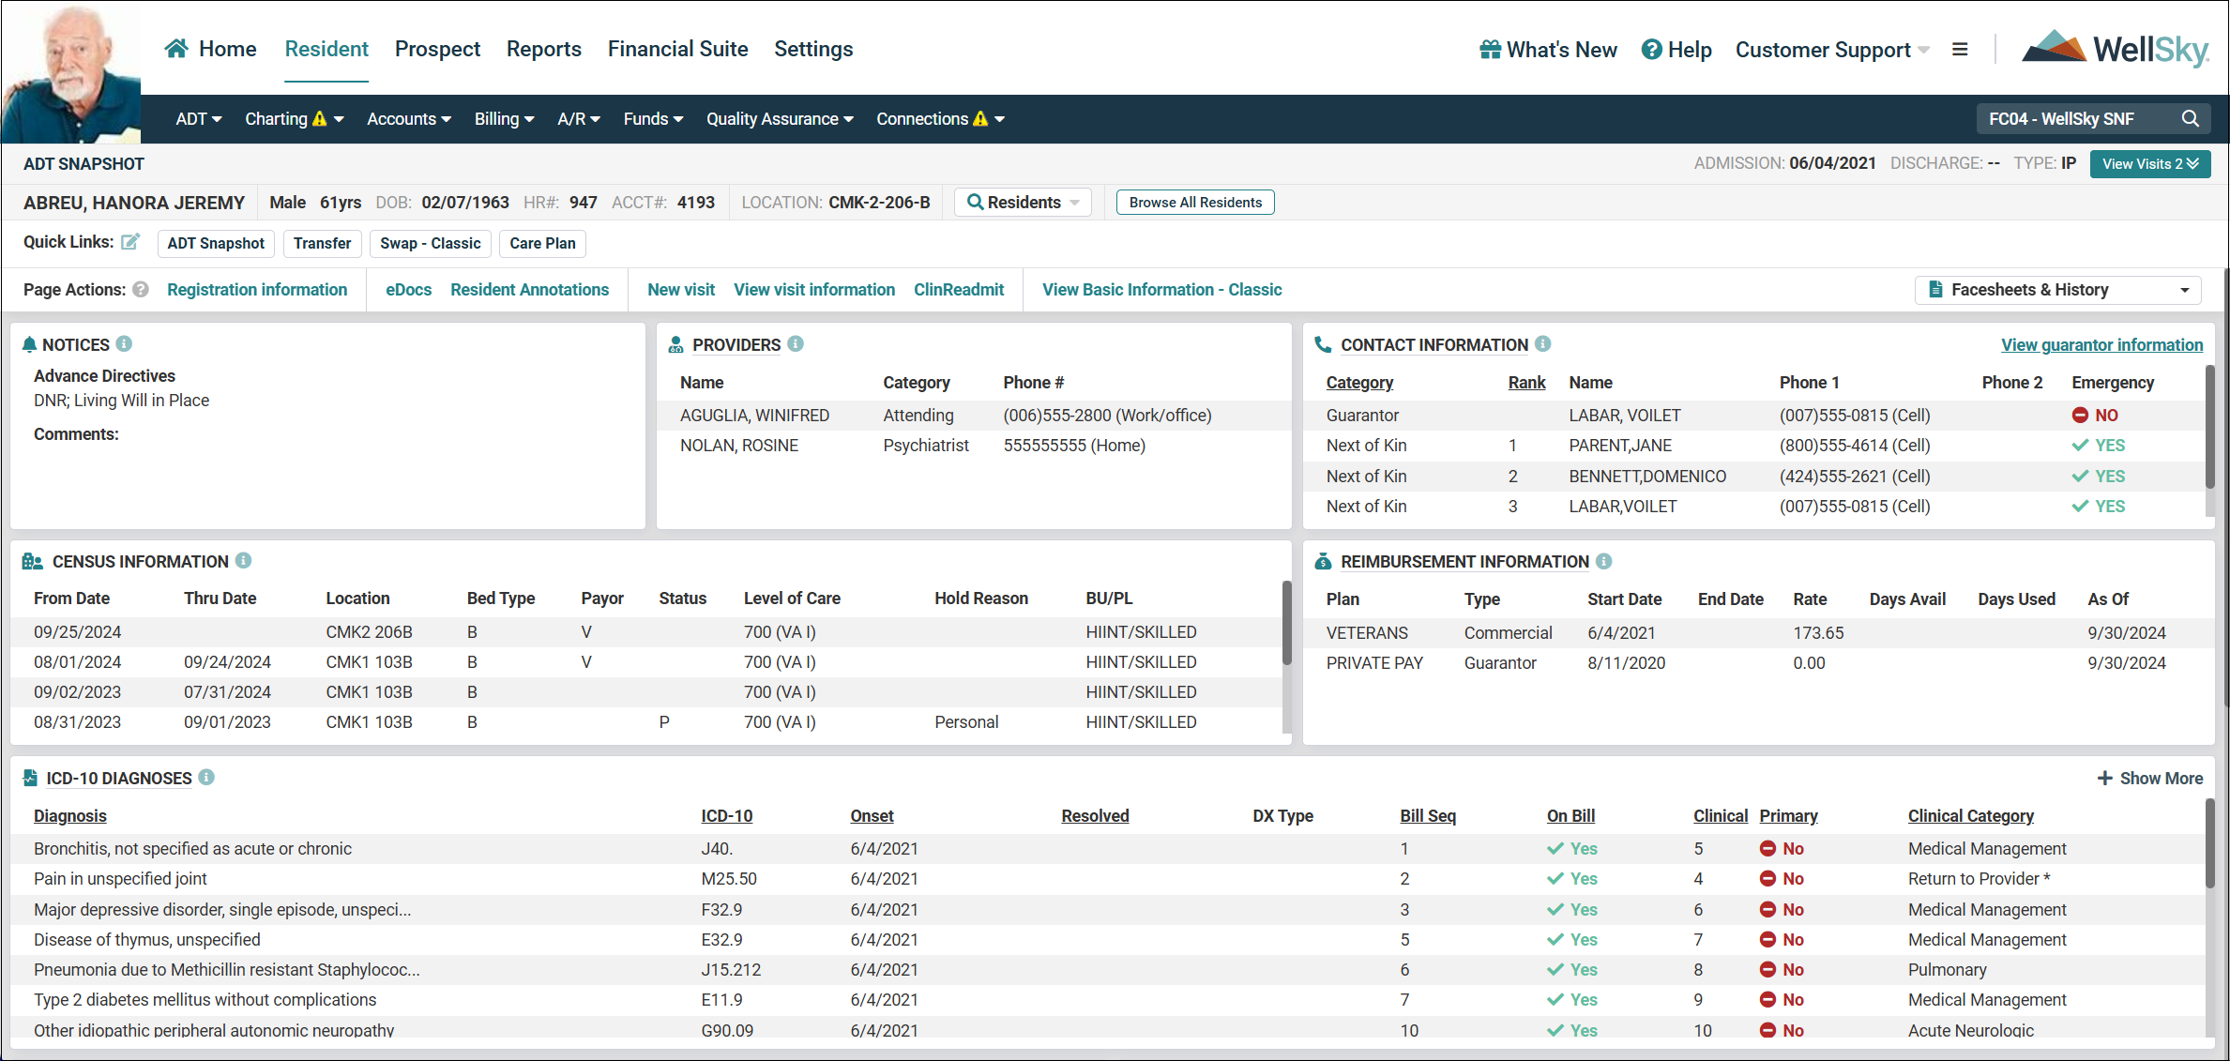2230x1061 pixels.
Task: Click the Providers info icon
Action: point(796,344)
